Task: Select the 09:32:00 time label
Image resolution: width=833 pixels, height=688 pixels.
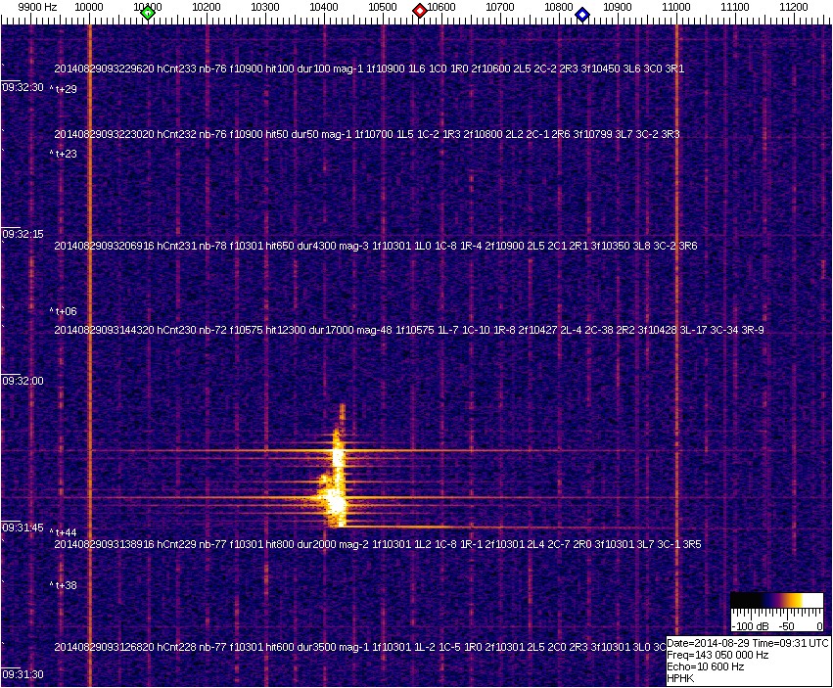Action: click(23, 382)
